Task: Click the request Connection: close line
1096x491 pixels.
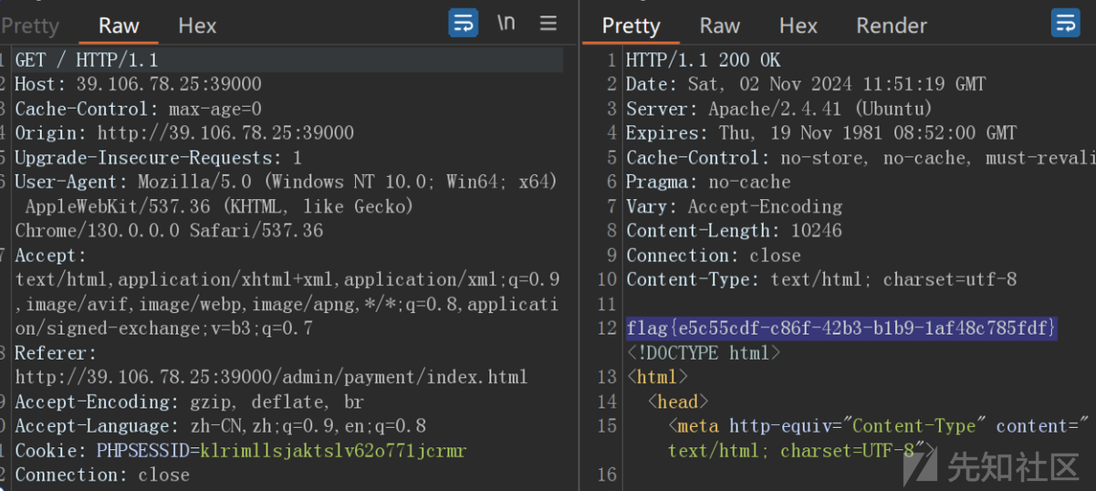Action: [102, 475]
